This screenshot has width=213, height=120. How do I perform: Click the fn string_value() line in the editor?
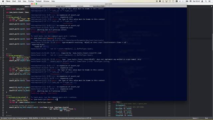tap(14, 17)
